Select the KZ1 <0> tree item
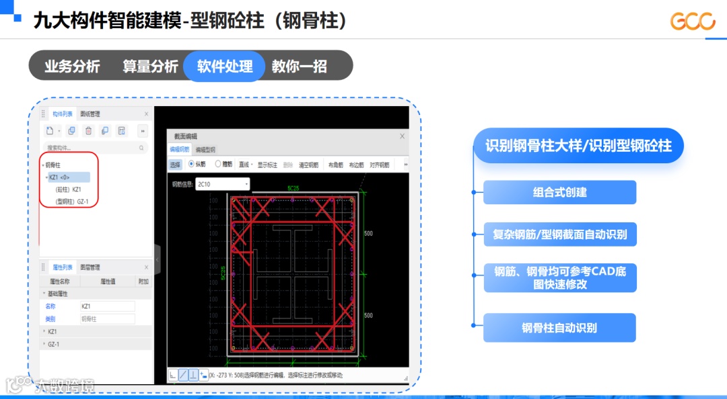The image size is (727, 399). tap(69, 177)
